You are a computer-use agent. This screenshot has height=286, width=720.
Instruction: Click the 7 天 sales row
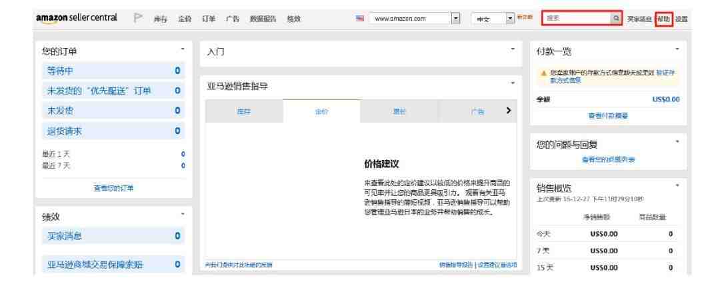coord(607,251)
